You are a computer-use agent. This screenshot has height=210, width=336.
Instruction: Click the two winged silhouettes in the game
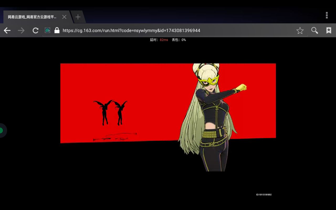[x=111, y=113]
